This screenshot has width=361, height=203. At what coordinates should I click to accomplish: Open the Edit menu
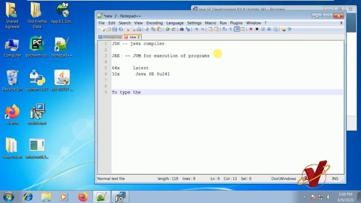coord(112,23)
